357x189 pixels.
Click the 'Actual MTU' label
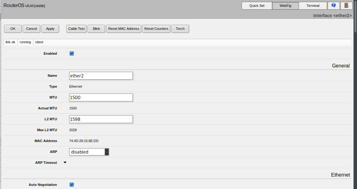coord(48,108)
